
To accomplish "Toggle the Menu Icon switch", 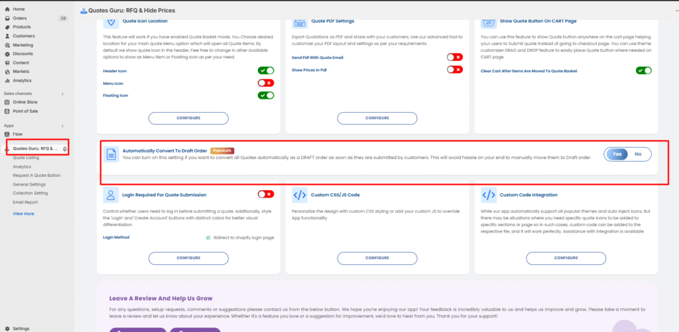I will (266, 83).
